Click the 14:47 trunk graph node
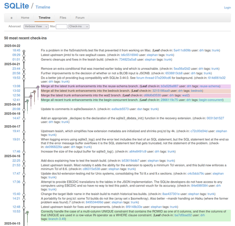 [24, 119]
